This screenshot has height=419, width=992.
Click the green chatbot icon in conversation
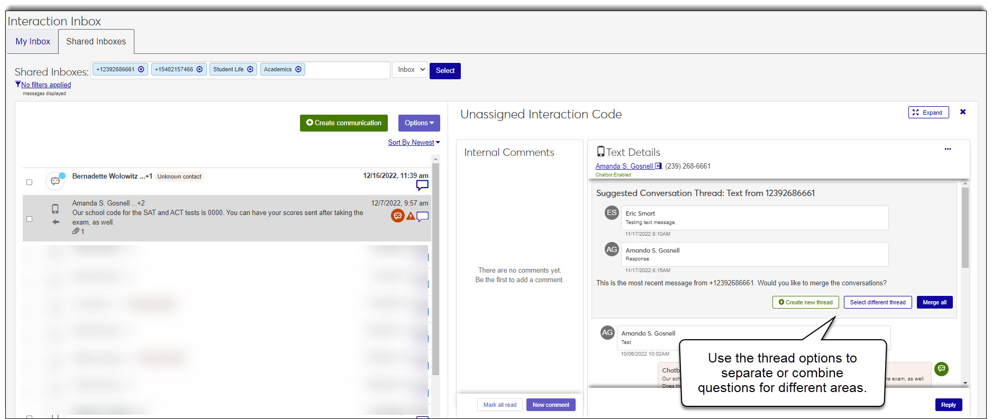941,369
